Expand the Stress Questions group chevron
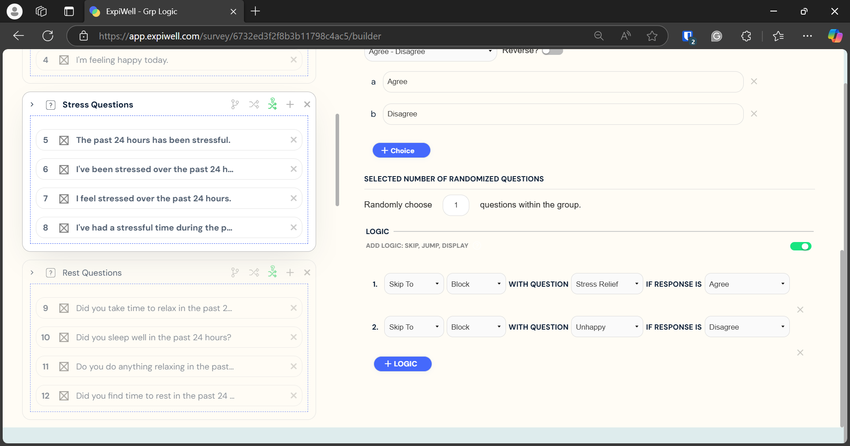The image size is (850, 446). tap(32, 104)
